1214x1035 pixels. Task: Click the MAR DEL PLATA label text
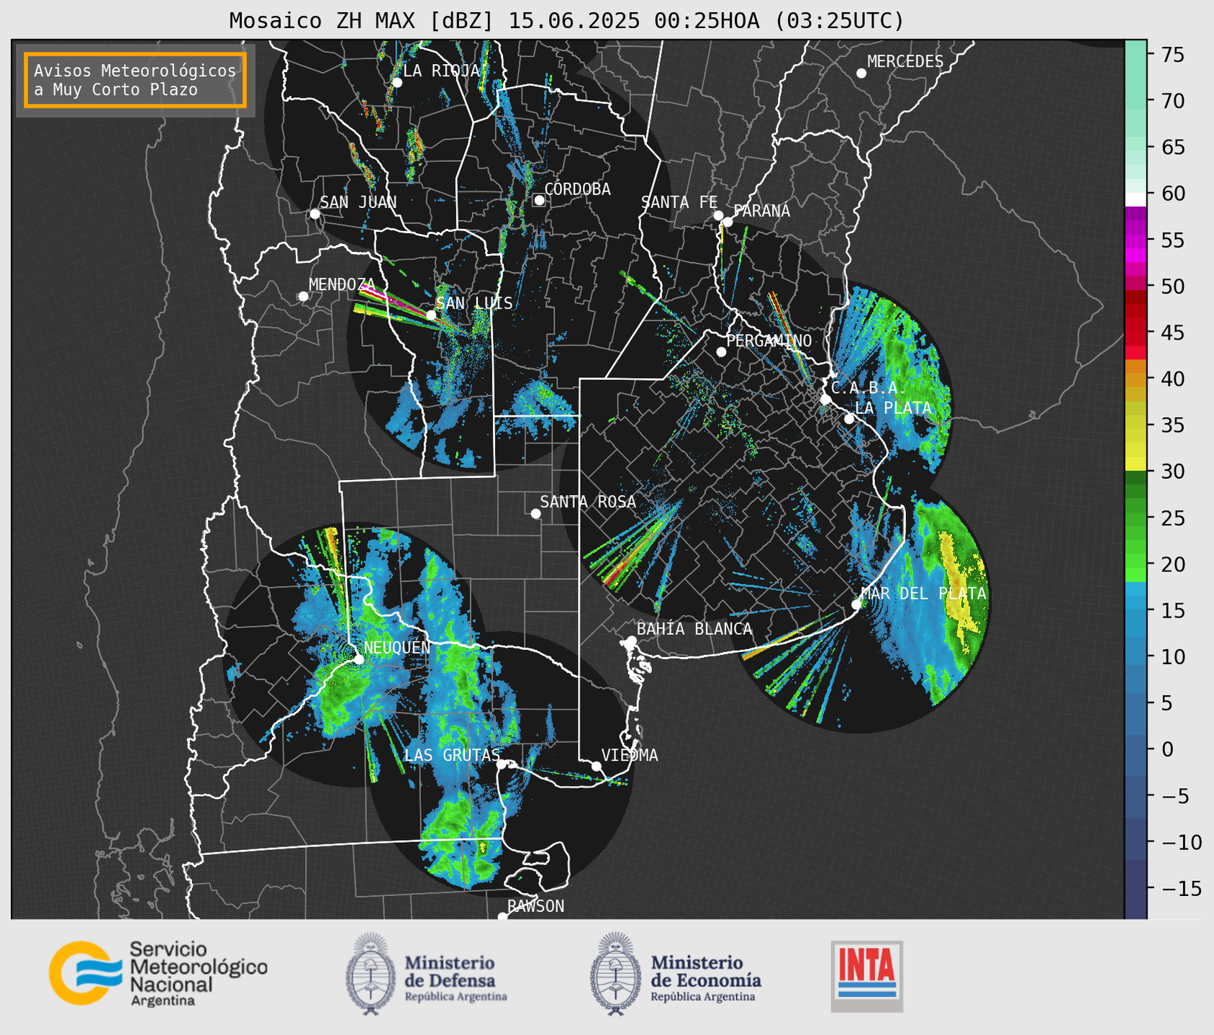tap(923, 593)
